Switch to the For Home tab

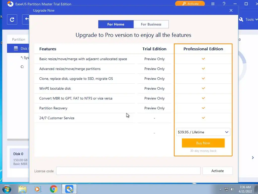coord(116,24)
